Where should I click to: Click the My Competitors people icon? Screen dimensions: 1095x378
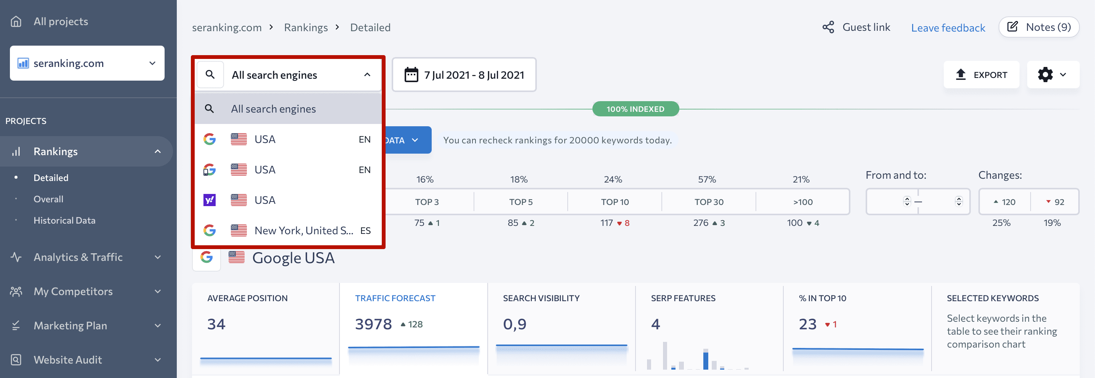16,291
